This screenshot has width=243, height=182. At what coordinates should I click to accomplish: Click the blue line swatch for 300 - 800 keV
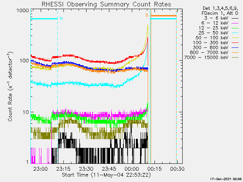tap(235, 48)
